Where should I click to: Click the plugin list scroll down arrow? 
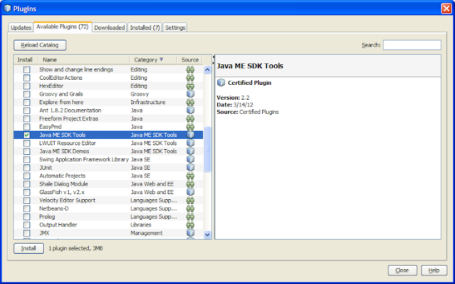click(x=207, y=234)
